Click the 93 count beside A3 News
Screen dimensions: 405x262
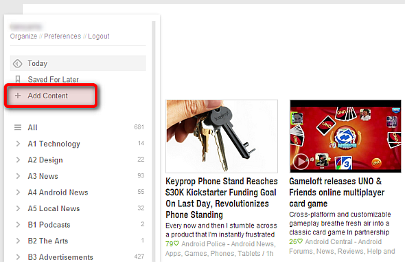click(x=141, y=175)
